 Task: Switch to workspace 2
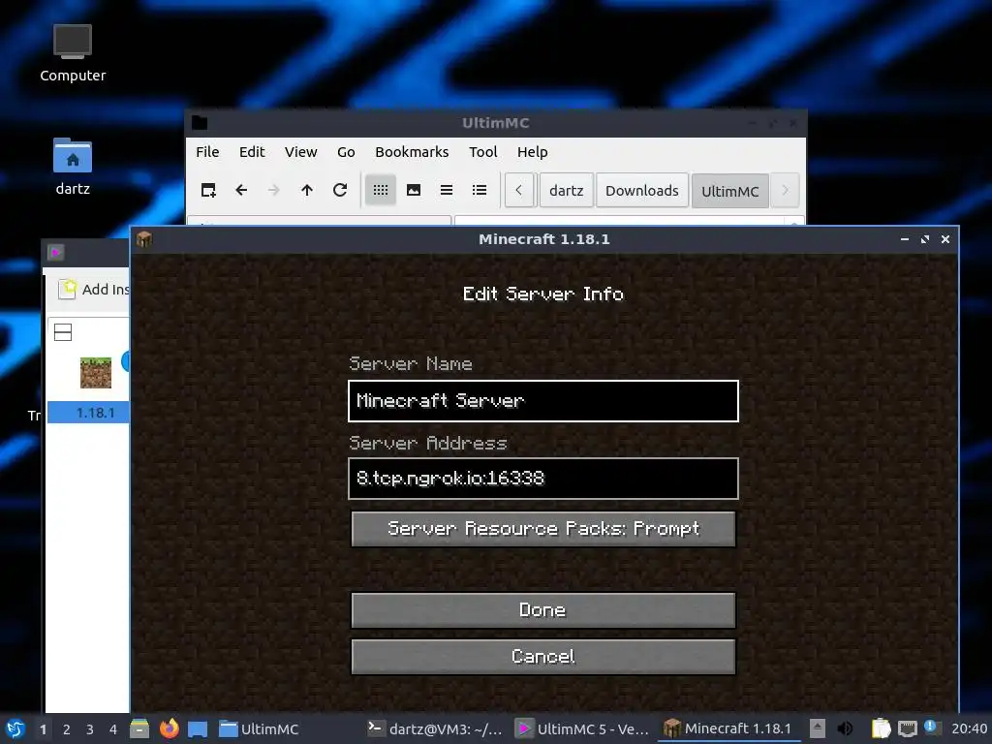[67, 729]
